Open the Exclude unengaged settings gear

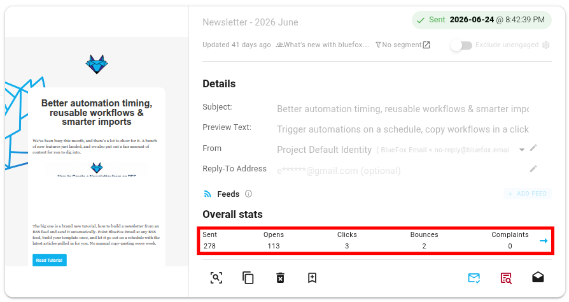(546, 45)
